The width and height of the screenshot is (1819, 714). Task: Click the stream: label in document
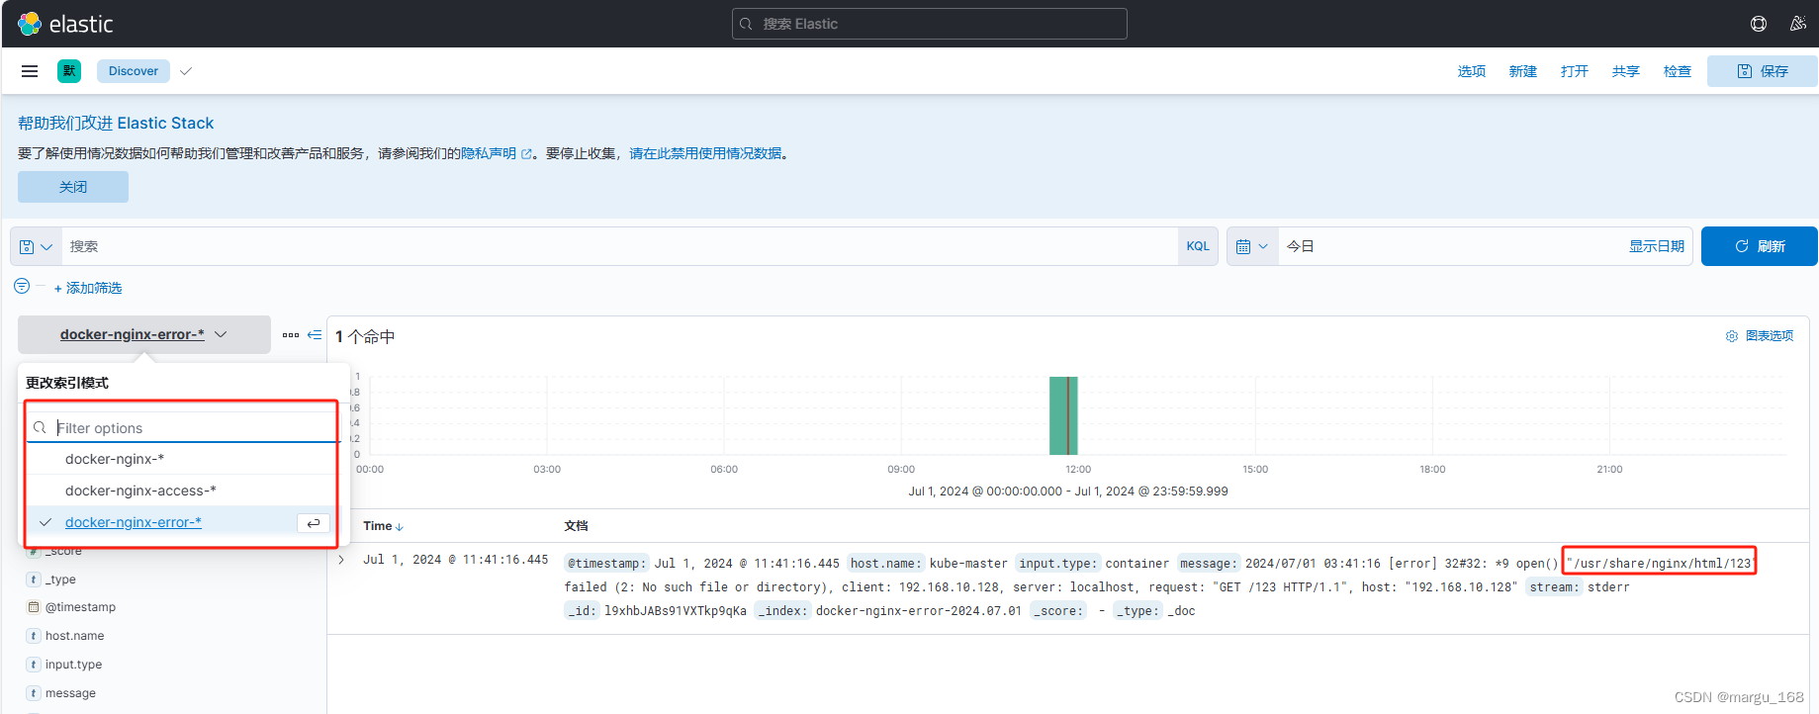[1554, 587]
